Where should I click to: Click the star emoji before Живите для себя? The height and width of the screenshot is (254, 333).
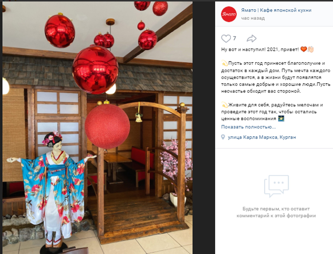(224, 105)
